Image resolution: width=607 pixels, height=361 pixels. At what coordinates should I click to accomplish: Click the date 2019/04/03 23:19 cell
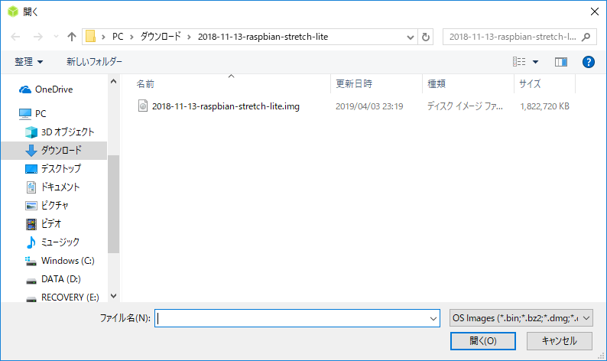click(369, 106)
